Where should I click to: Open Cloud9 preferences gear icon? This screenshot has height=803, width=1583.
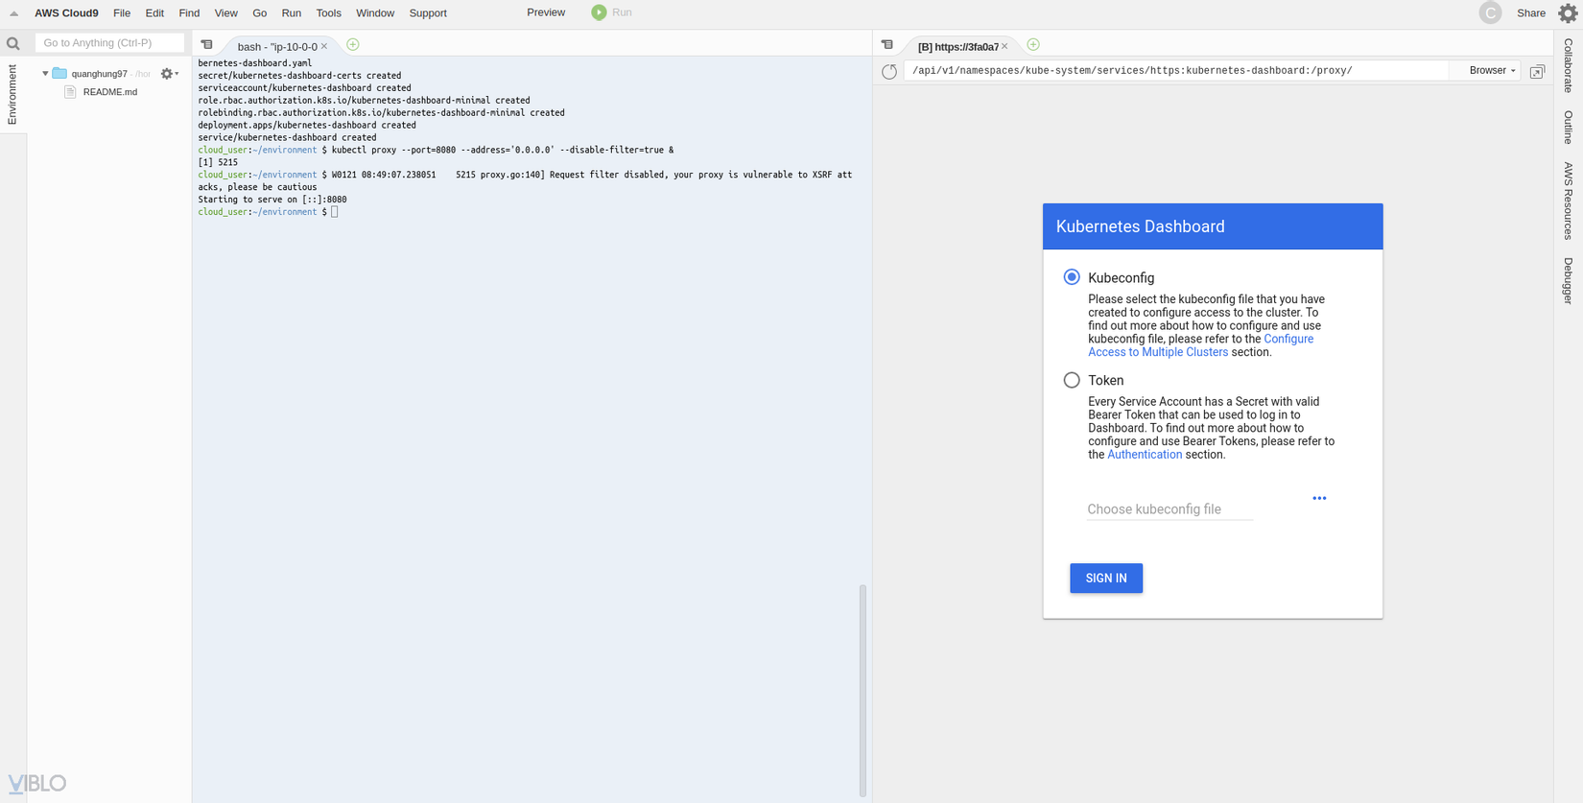(1568, 13)
